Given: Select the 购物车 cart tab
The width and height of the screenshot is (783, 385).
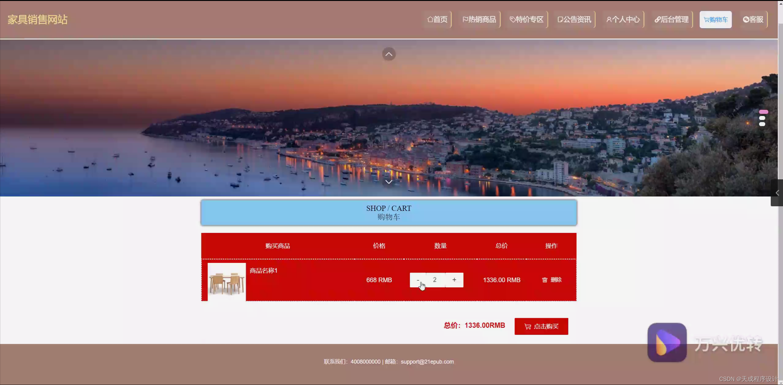Looking at the screenshot, I should pos(716,20).
